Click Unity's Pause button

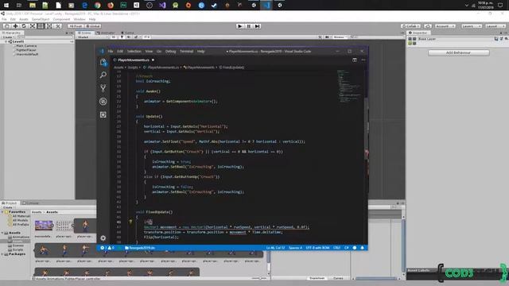(x=249, y=26)
